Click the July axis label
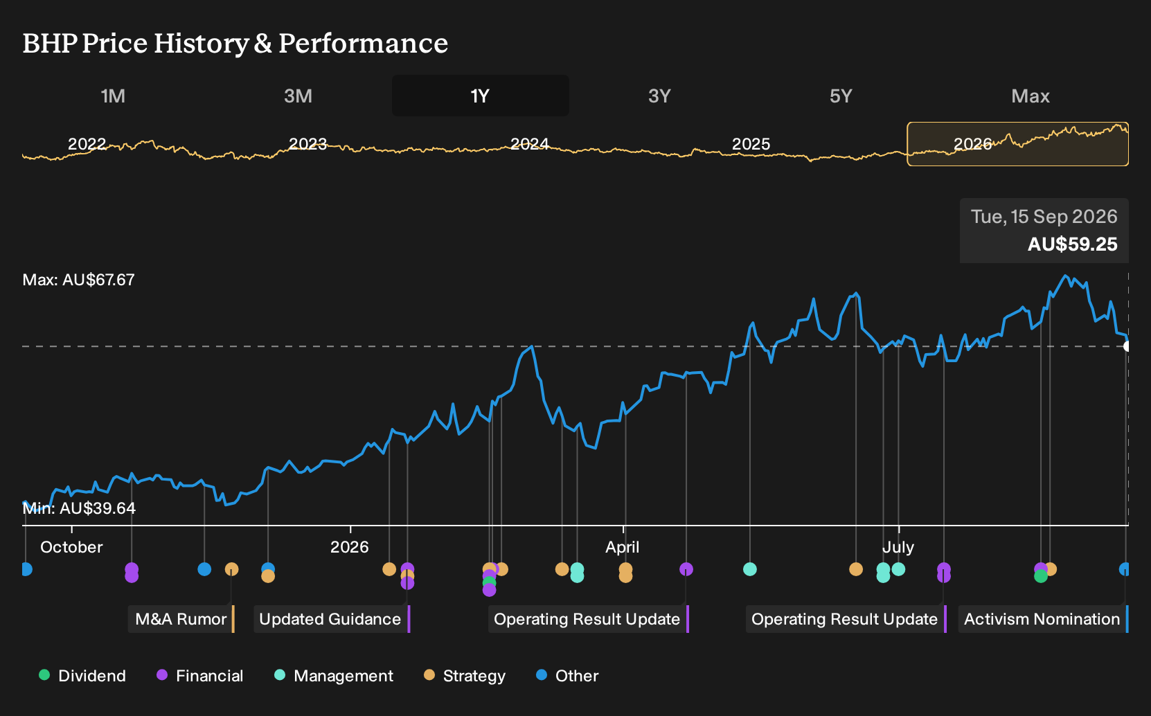 click(898, 547)
